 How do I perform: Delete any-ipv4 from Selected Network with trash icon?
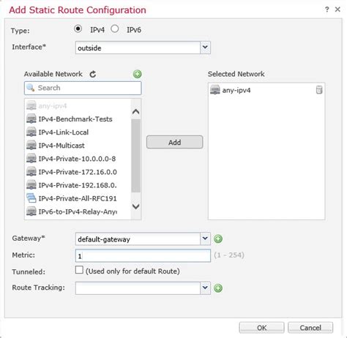coord(319,90)
